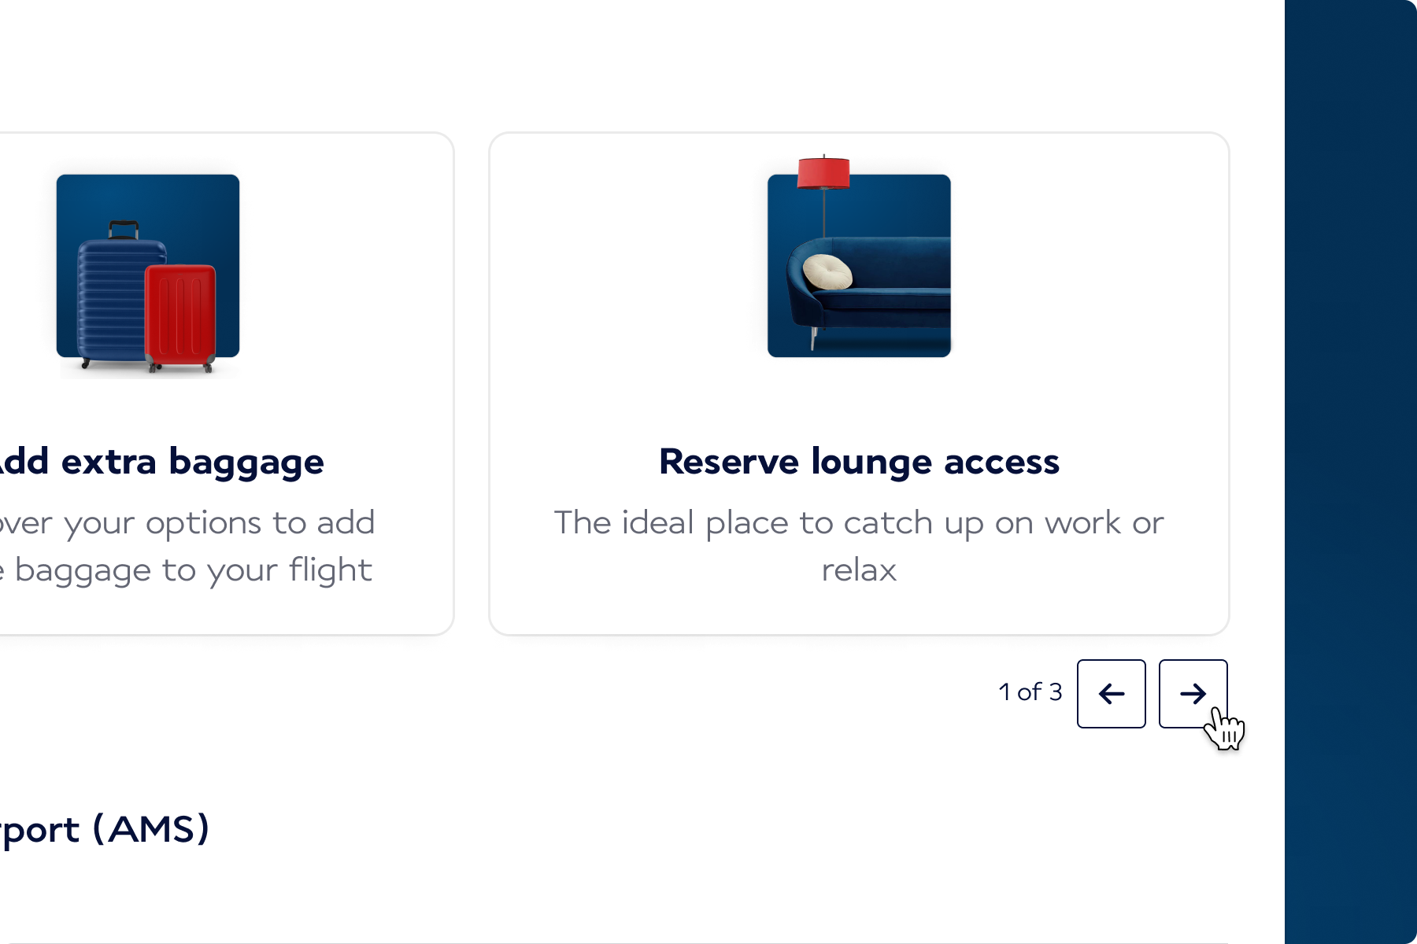This screenshot has width=1417, height=944.
Task: Click the next arrow in the carousel
Action: pos(1193,693)
